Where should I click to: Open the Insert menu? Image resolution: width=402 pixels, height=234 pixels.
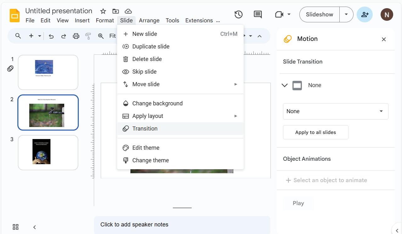(x=82, y=20)
